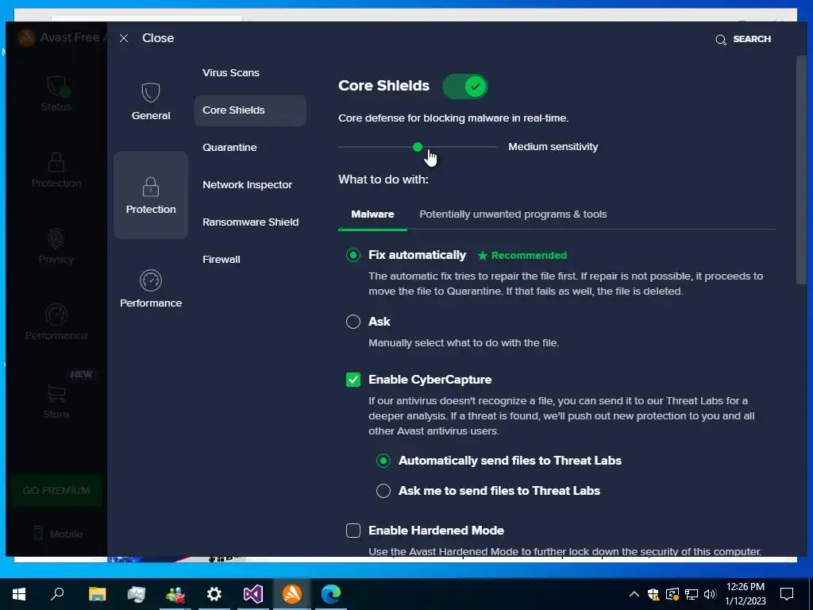Screen dimensions: 813x610
Task: Open the Performance gauge icon category
Action: pos(150,280)
